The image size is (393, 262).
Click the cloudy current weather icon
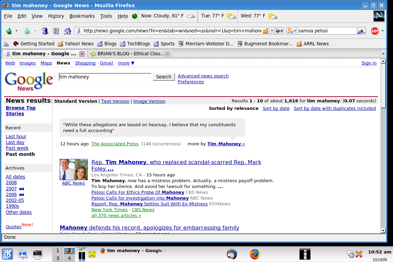[x=191, y=16]
